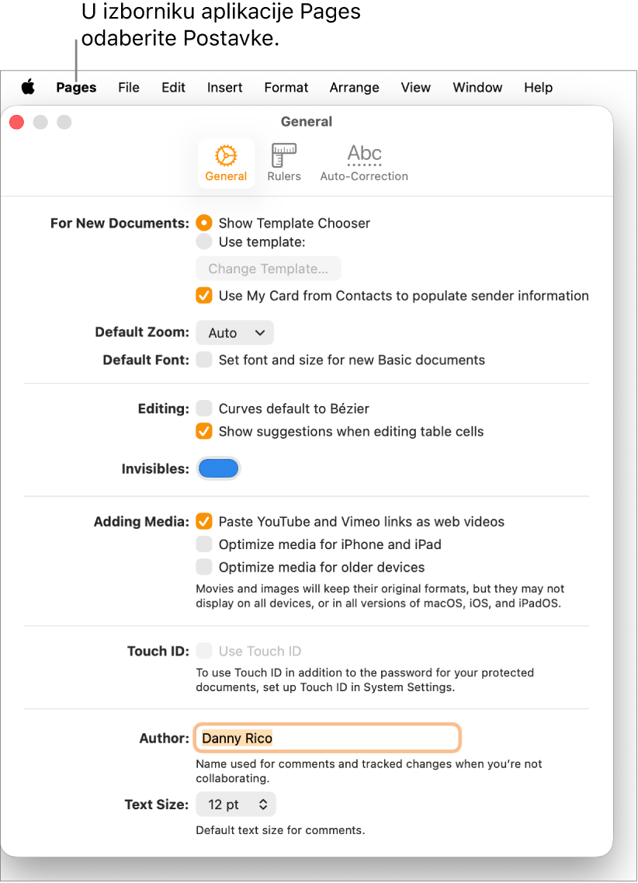Image resolution: width=638 pixels, height=883 pixels.
Task: Click the Invisibles color swatch
Action: coord(218,468)
